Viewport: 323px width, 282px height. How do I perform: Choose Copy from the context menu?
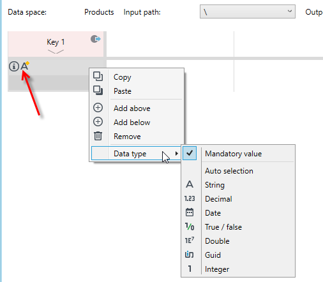[x=137, y=77]
